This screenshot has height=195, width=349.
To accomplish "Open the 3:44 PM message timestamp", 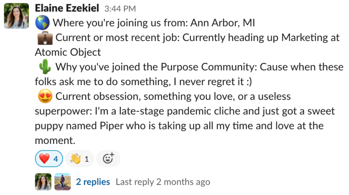I will [120, 9].
